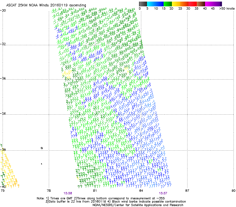Click the magenta-purple 40-50 knots color segment
Viewport: 236px width, 207px height.
coord(213,4)
